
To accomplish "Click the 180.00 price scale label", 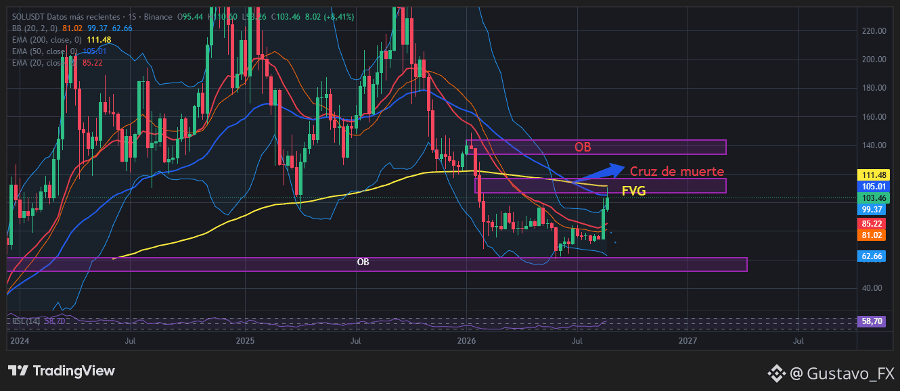I will (x=874, y=88).
